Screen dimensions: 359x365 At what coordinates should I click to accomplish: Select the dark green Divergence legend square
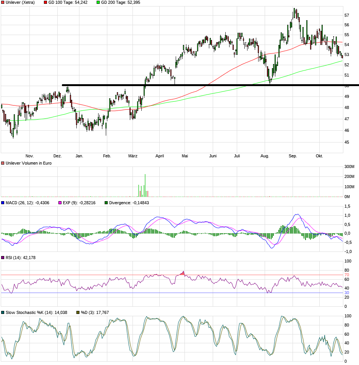pos(106,203)
